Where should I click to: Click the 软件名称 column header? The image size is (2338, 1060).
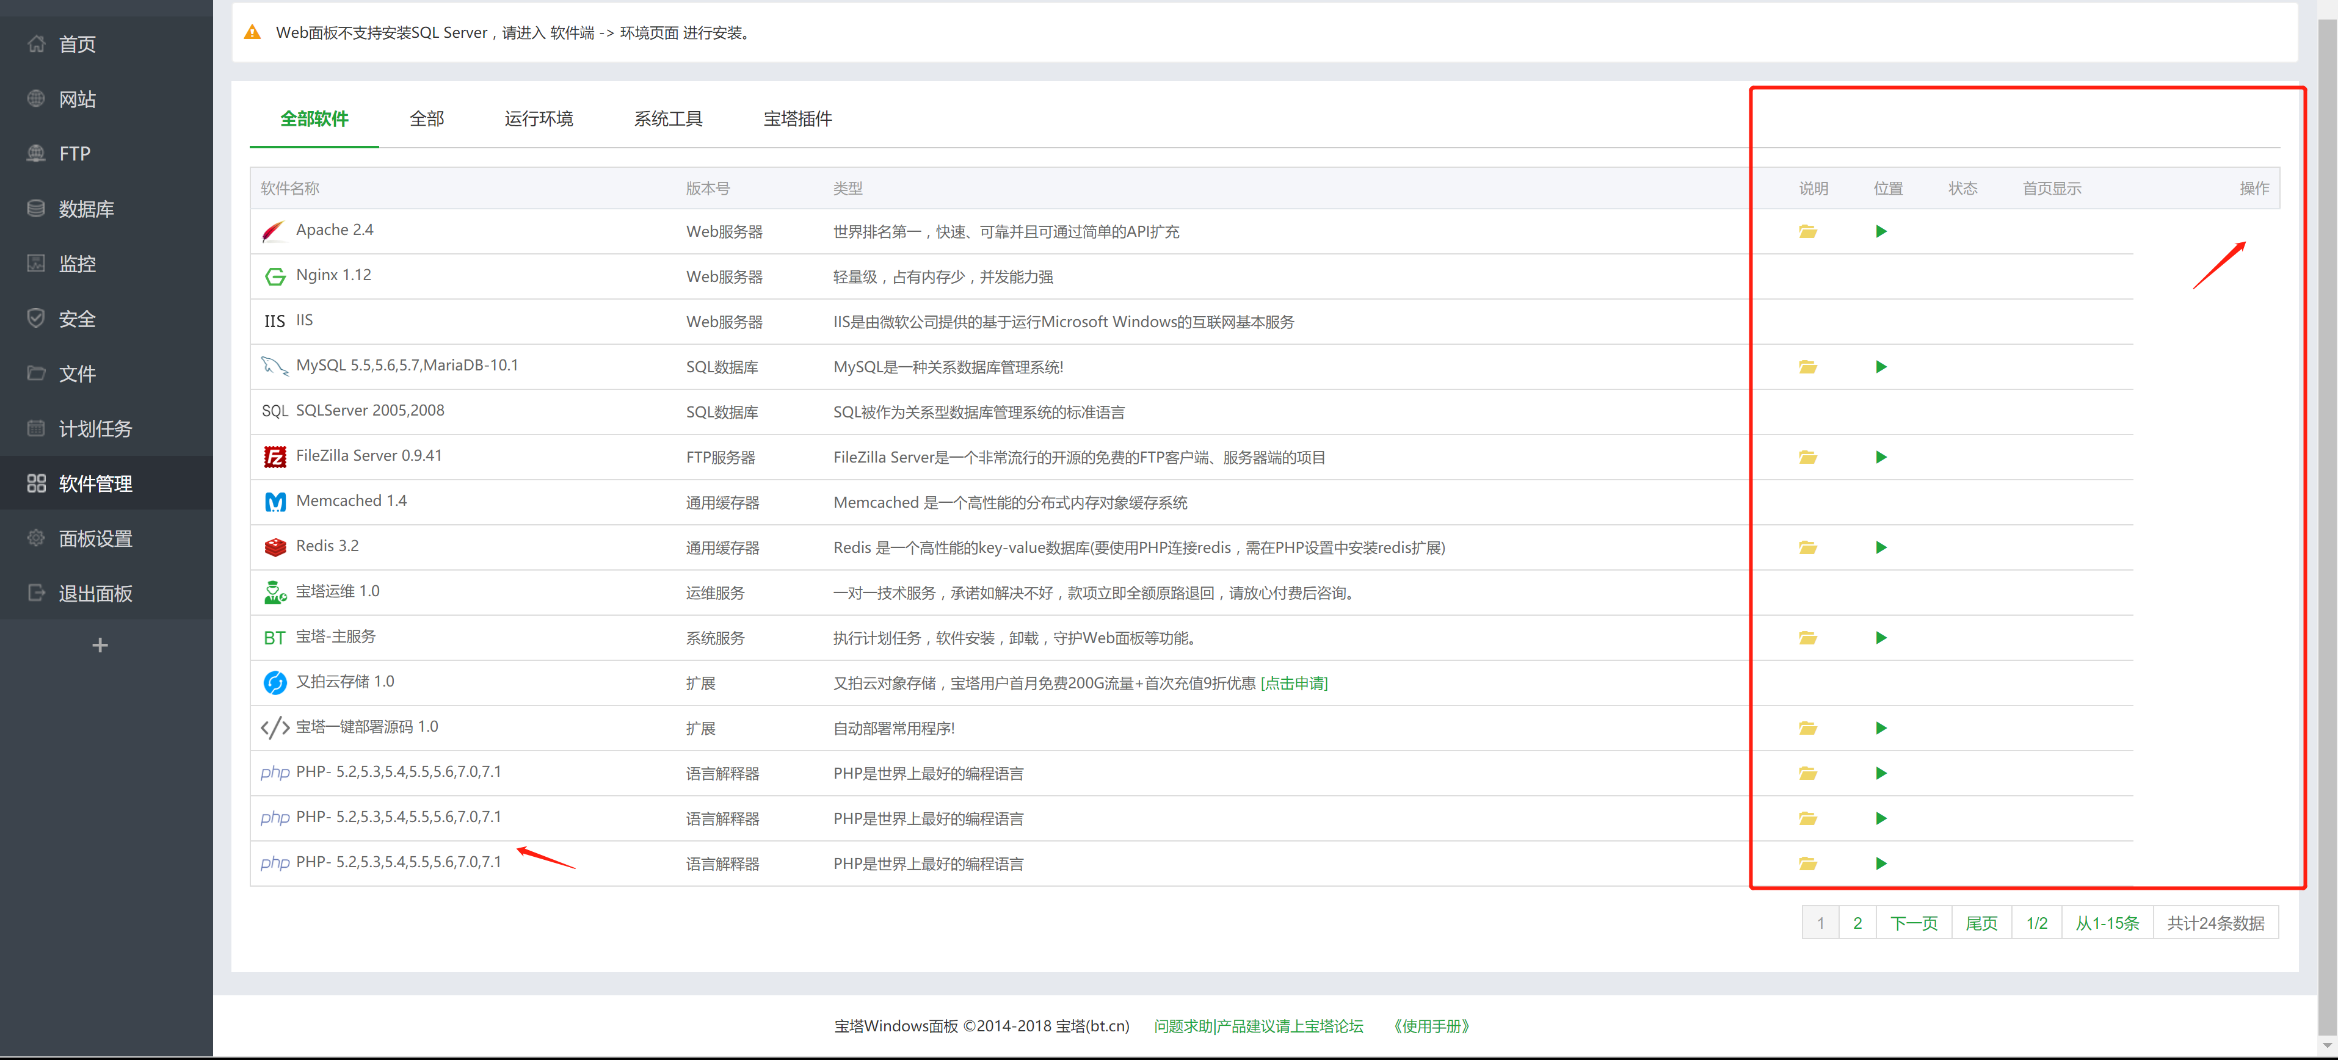(x=289, y=189)
